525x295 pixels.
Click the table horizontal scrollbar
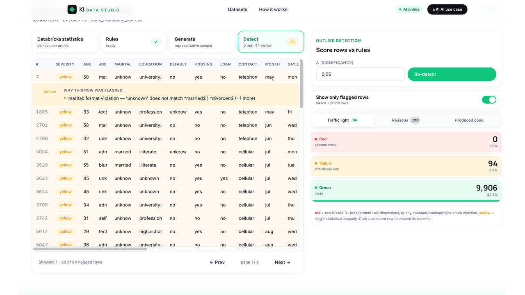click(x=90, y=249)
